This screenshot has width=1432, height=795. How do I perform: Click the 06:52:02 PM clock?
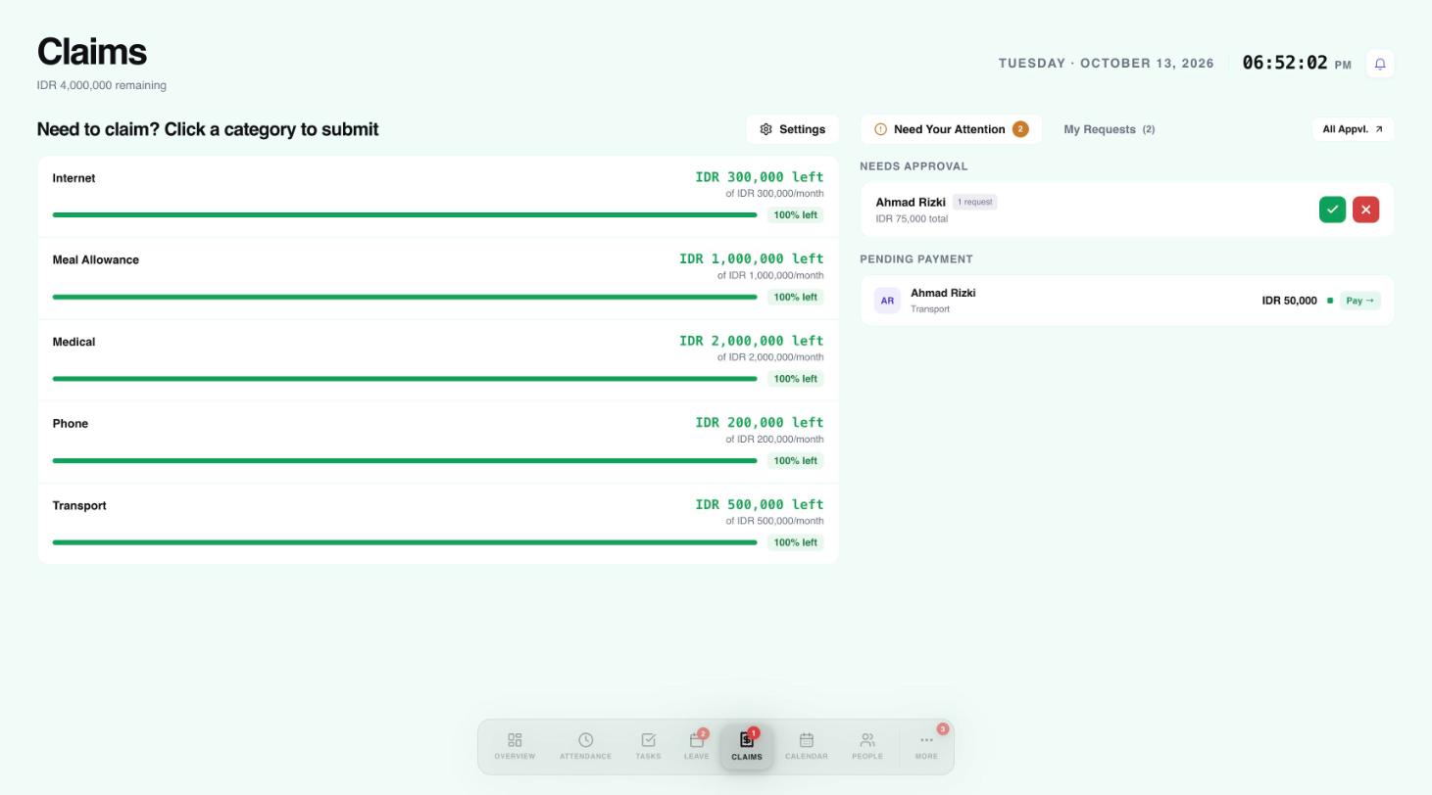(x=1297, y=64)
